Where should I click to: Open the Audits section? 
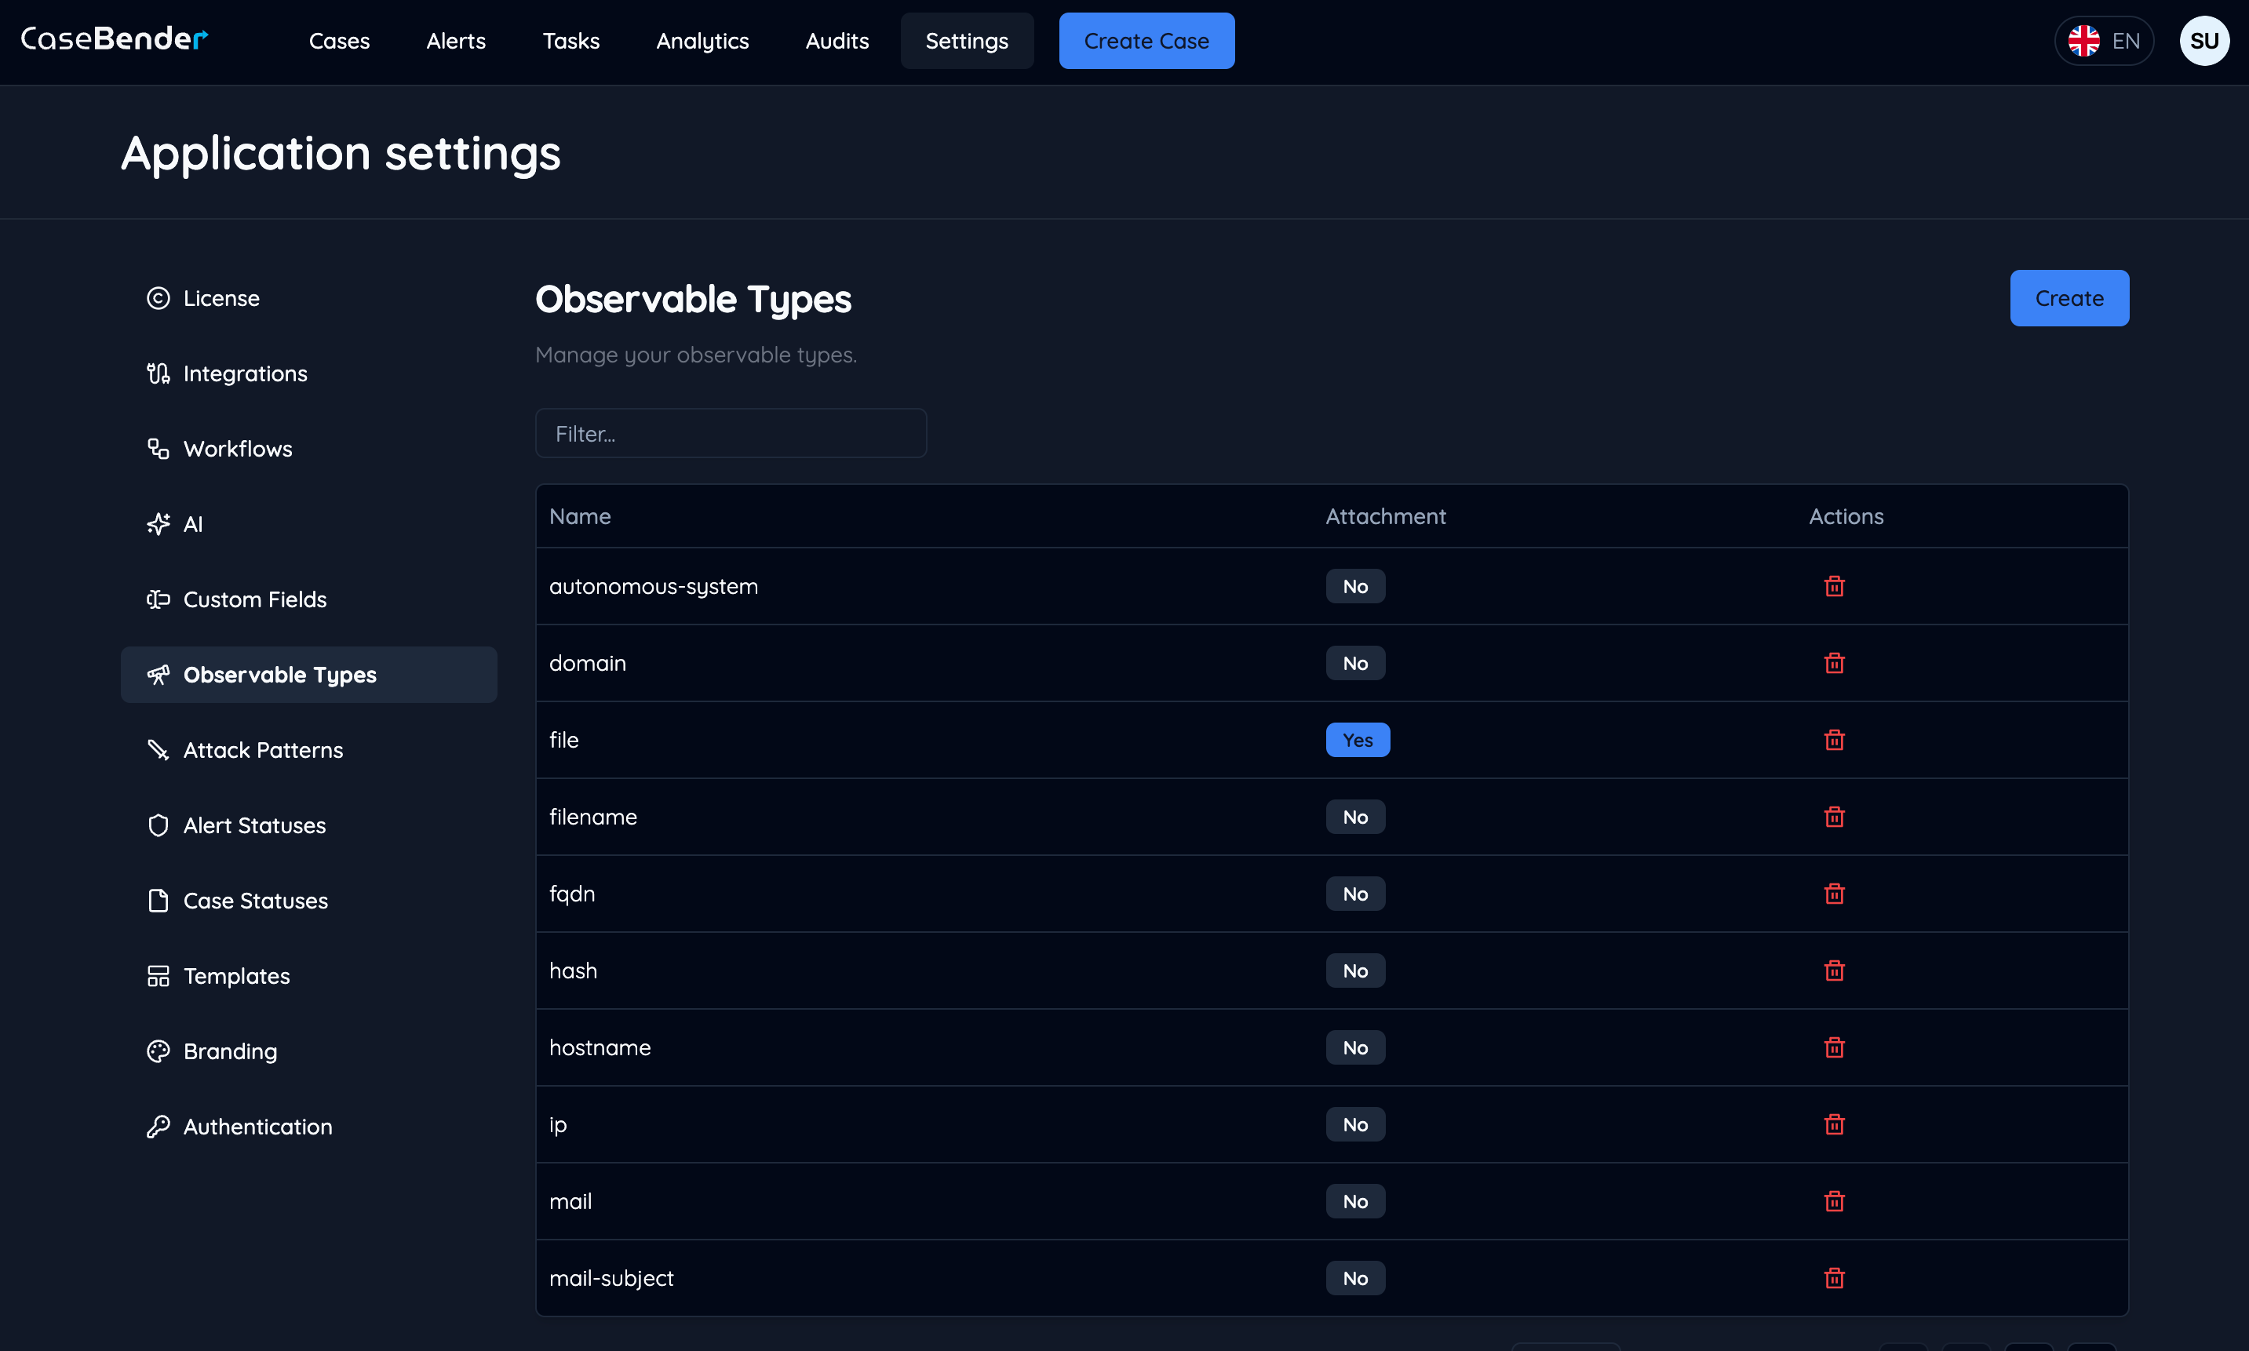837,41
